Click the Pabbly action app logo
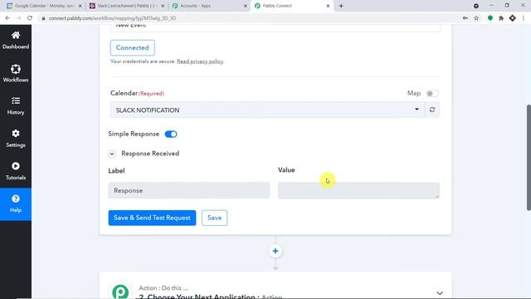The image size is (531, 299). (x=120, y=292)
